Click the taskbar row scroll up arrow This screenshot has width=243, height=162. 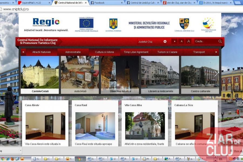pos(215,157)
